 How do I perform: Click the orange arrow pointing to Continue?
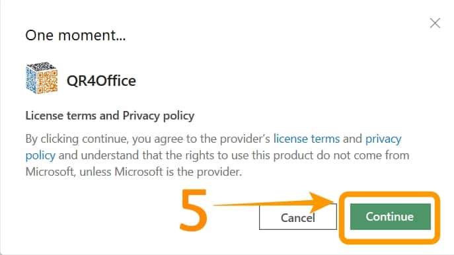[x=274, y=203]
